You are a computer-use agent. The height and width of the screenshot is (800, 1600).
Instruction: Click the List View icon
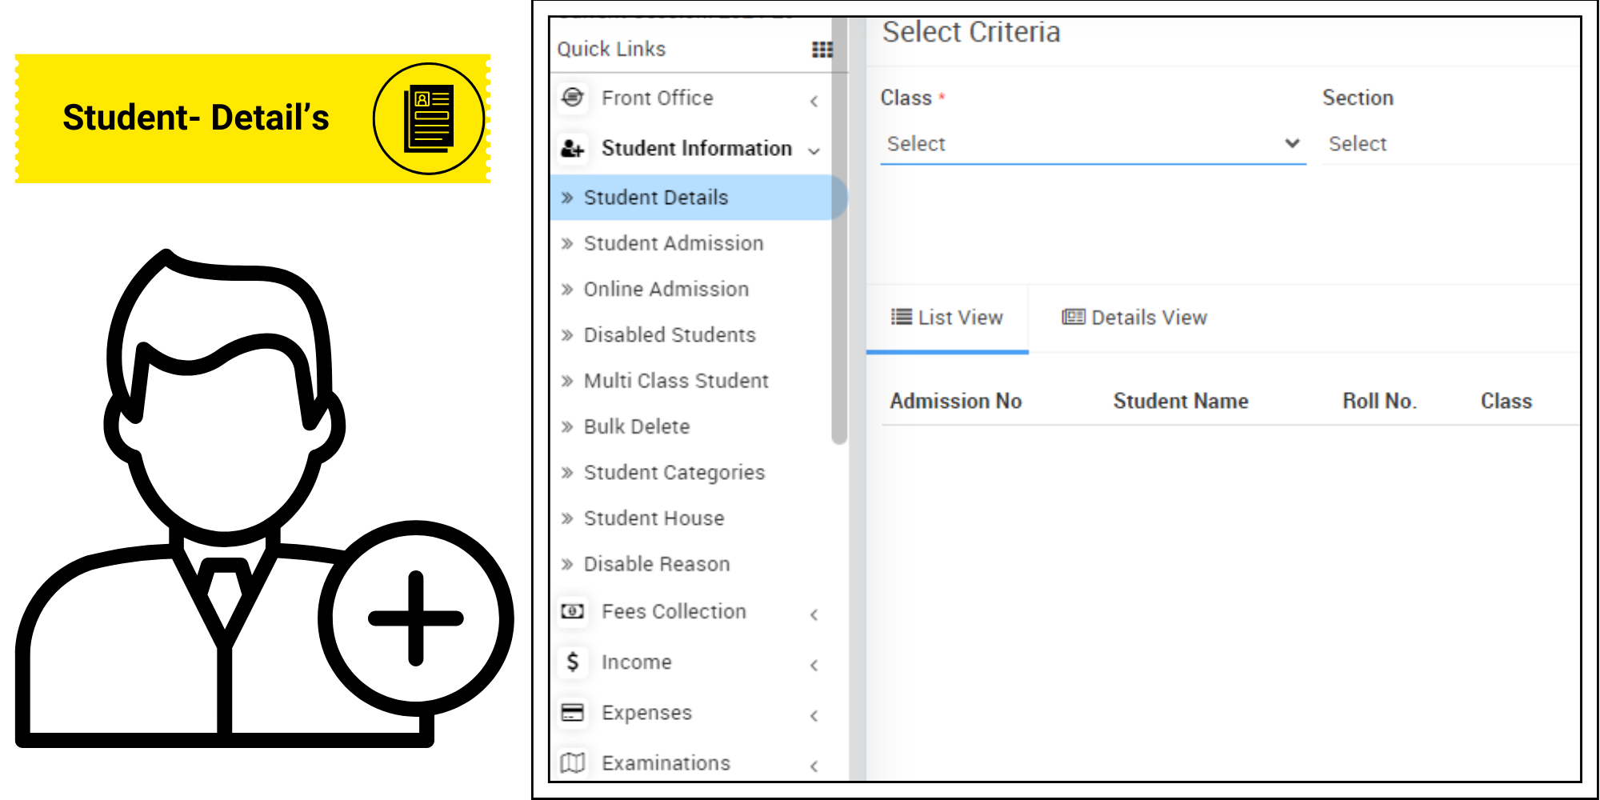[901, 317]
